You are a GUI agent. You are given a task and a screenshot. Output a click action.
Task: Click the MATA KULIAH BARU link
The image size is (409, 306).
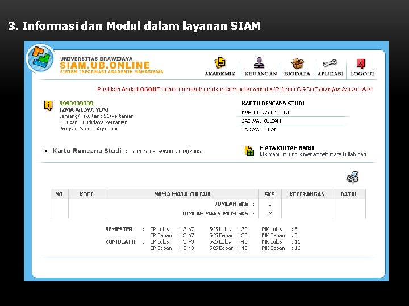point(286,148)
